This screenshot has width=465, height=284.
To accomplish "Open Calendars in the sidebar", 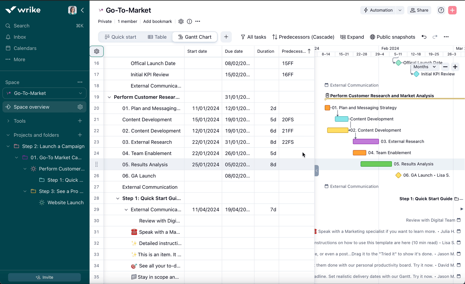I will (25, 48).
